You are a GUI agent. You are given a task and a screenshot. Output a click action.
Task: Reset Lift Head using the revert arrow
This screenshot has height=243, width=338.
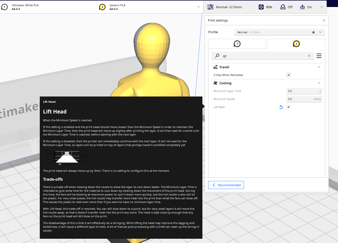click(281, 107)
